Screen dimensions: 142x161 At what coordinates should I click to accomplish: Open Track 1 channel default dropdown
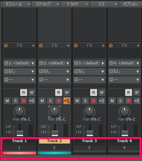click(20, 63)
